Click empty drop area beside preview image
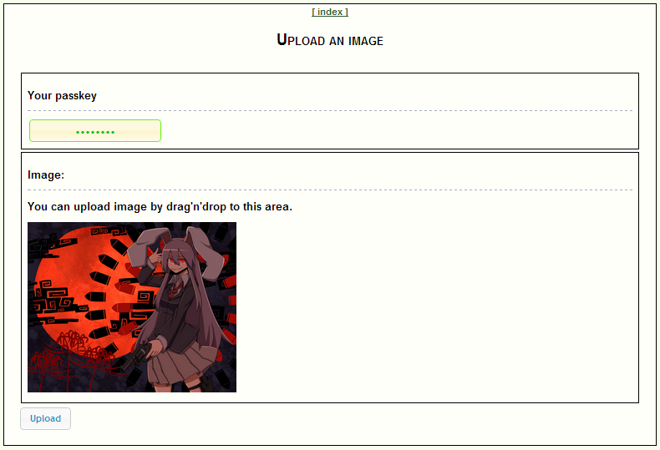The width and height of the screenshot is (660, 450). pos(434,307)
